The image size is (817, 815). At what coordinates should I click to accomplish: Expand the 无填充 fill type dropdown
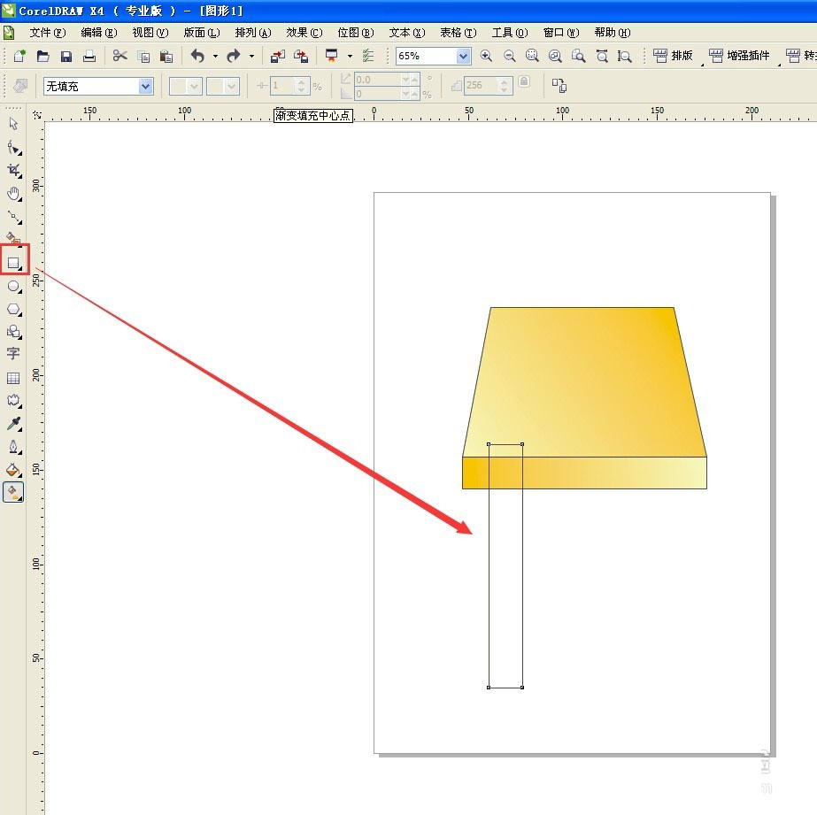click(146, 87)
